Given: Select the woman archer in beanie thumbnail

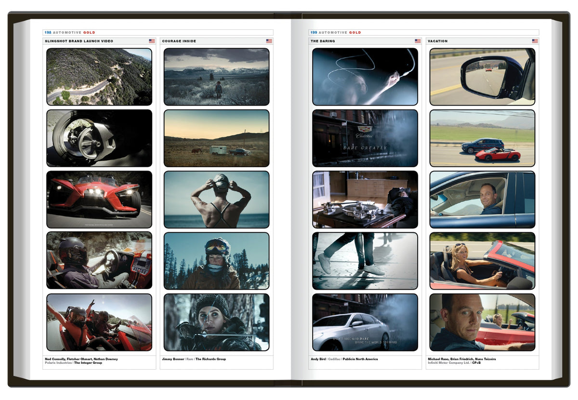Looking at the screenshot, I should [x=216, y=322].
